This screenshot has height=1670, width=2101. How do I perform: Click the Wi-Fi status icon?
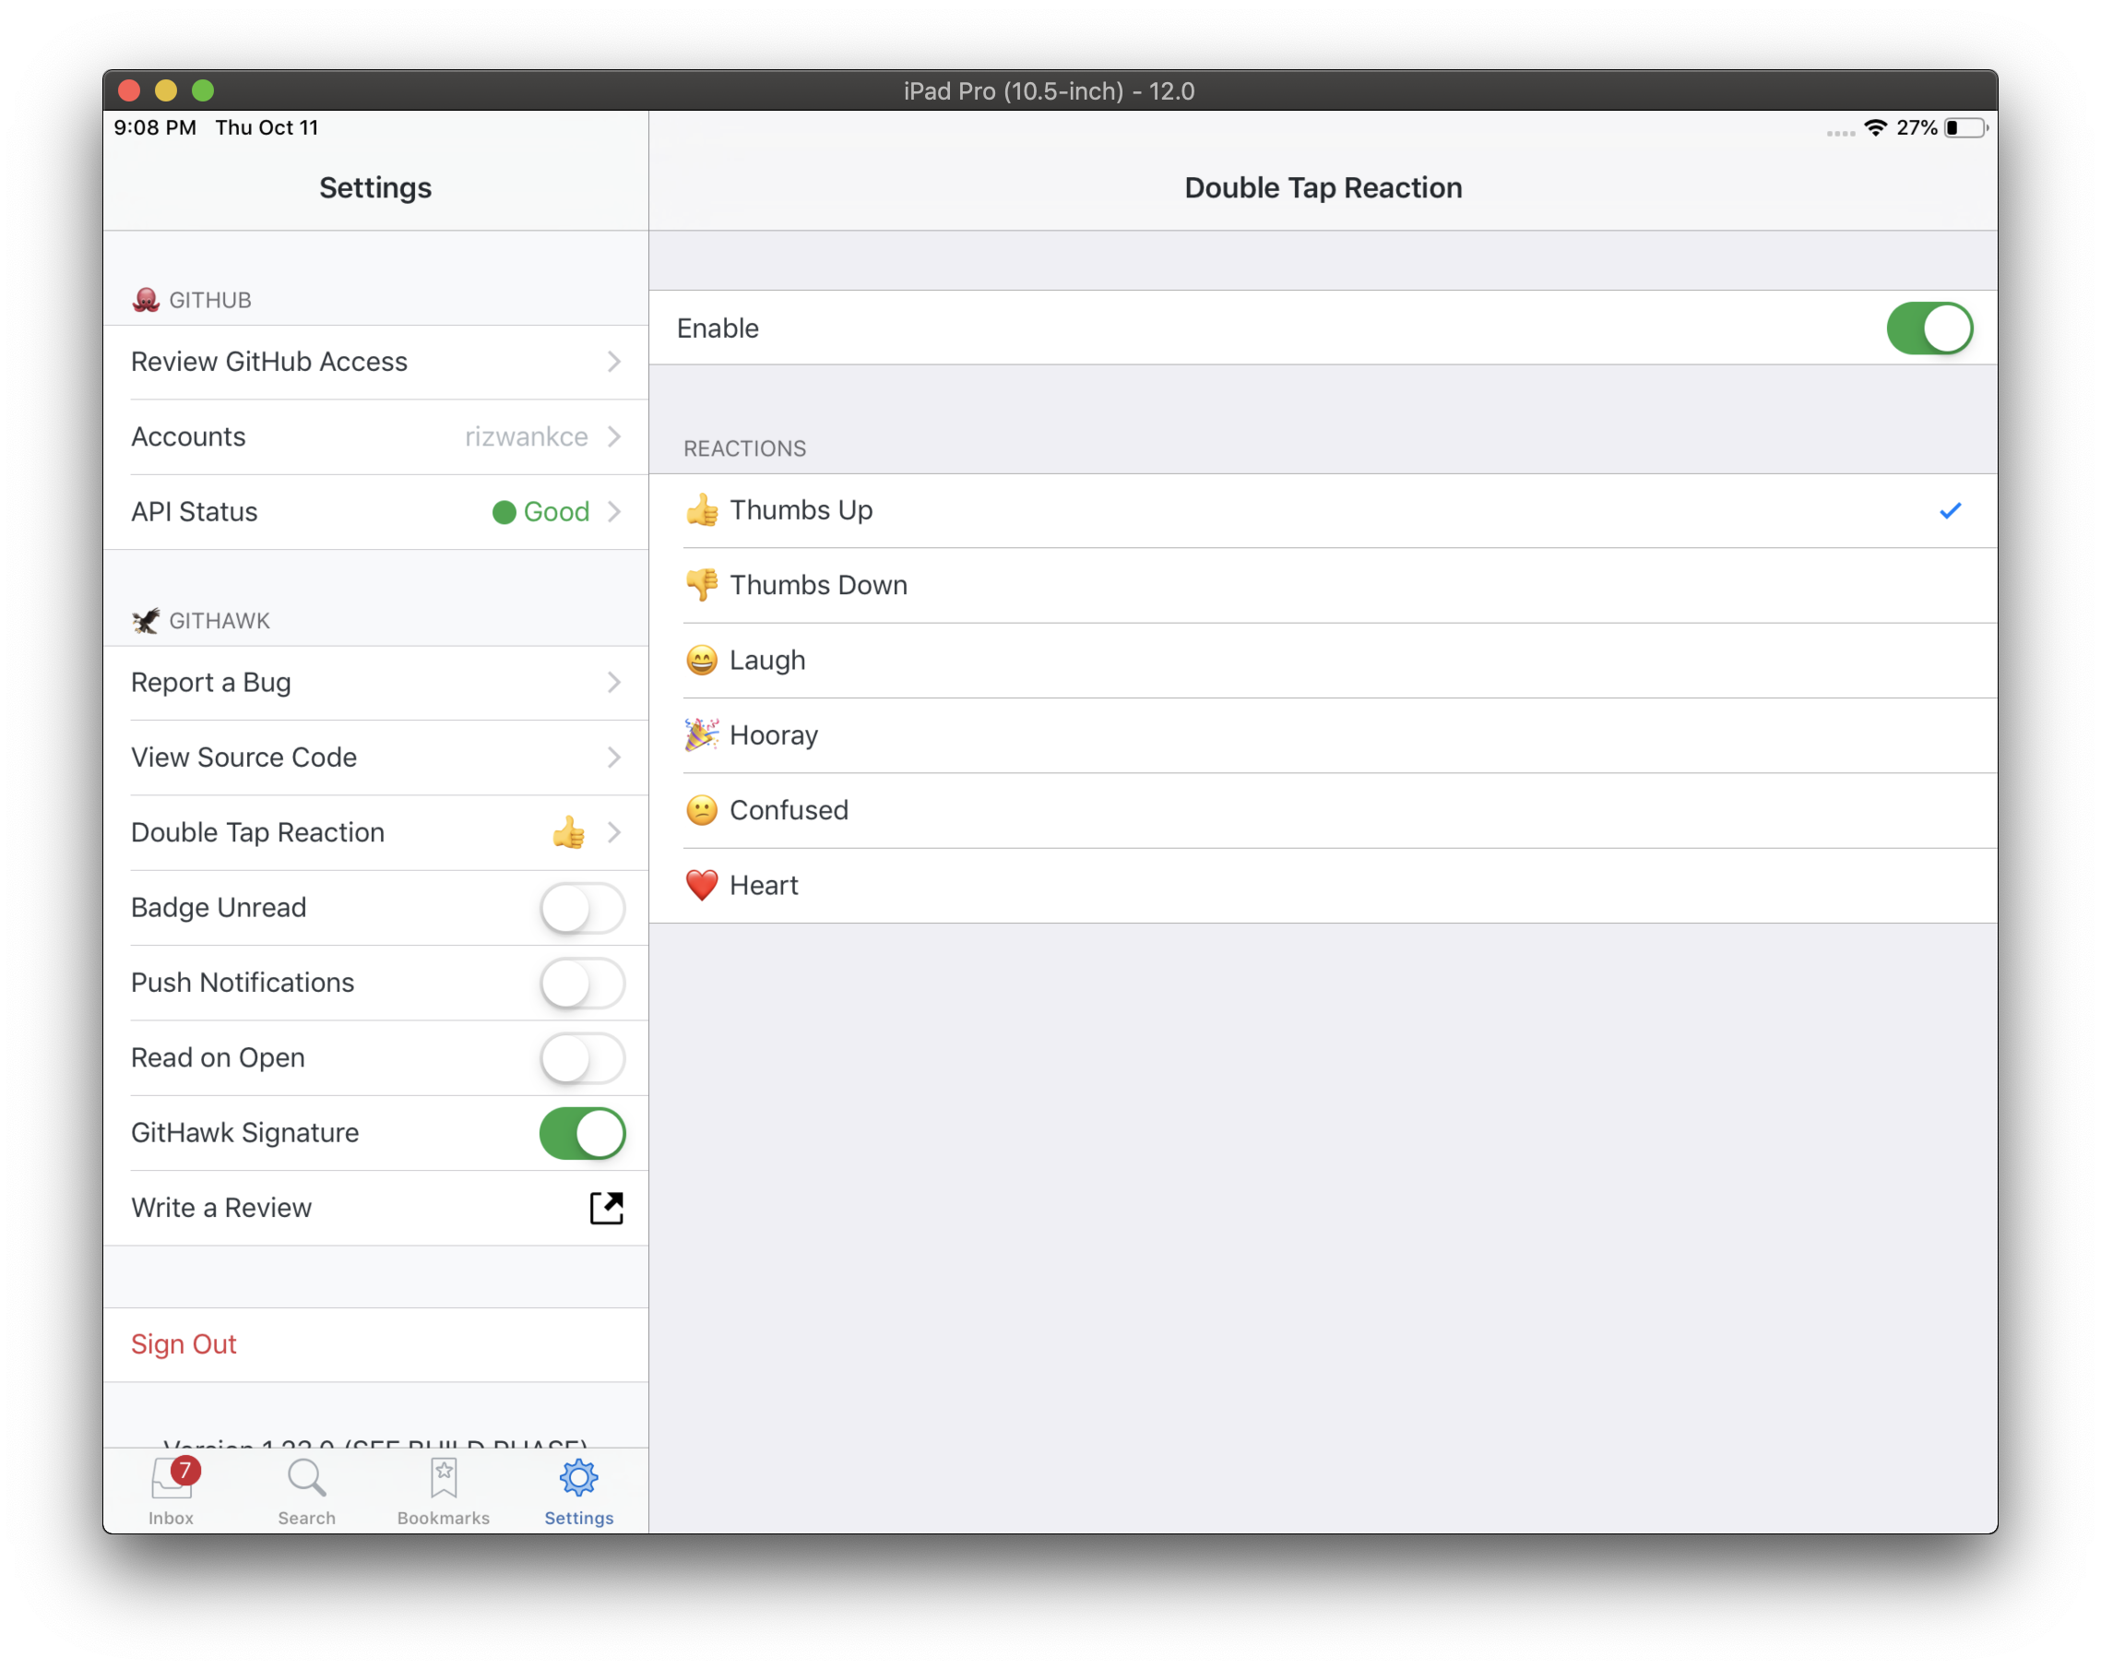[1876, 127]
